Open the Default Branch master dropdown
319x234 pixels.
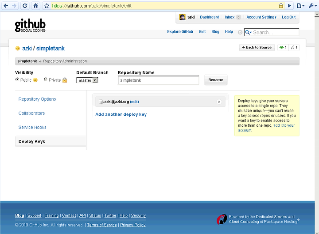click(x=87, y=80)
